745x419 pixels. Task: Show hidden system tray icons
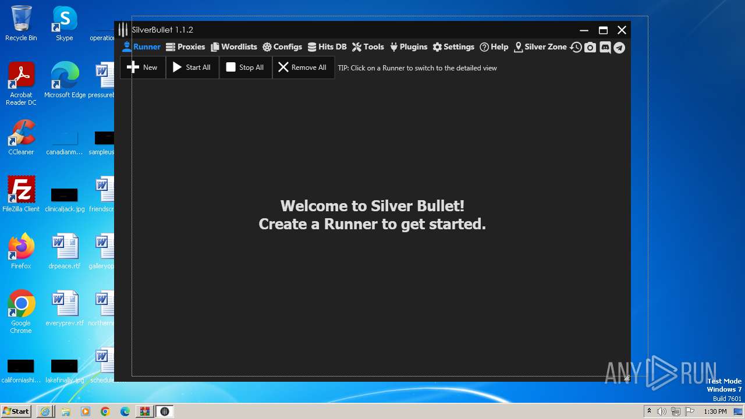[649, 411]
